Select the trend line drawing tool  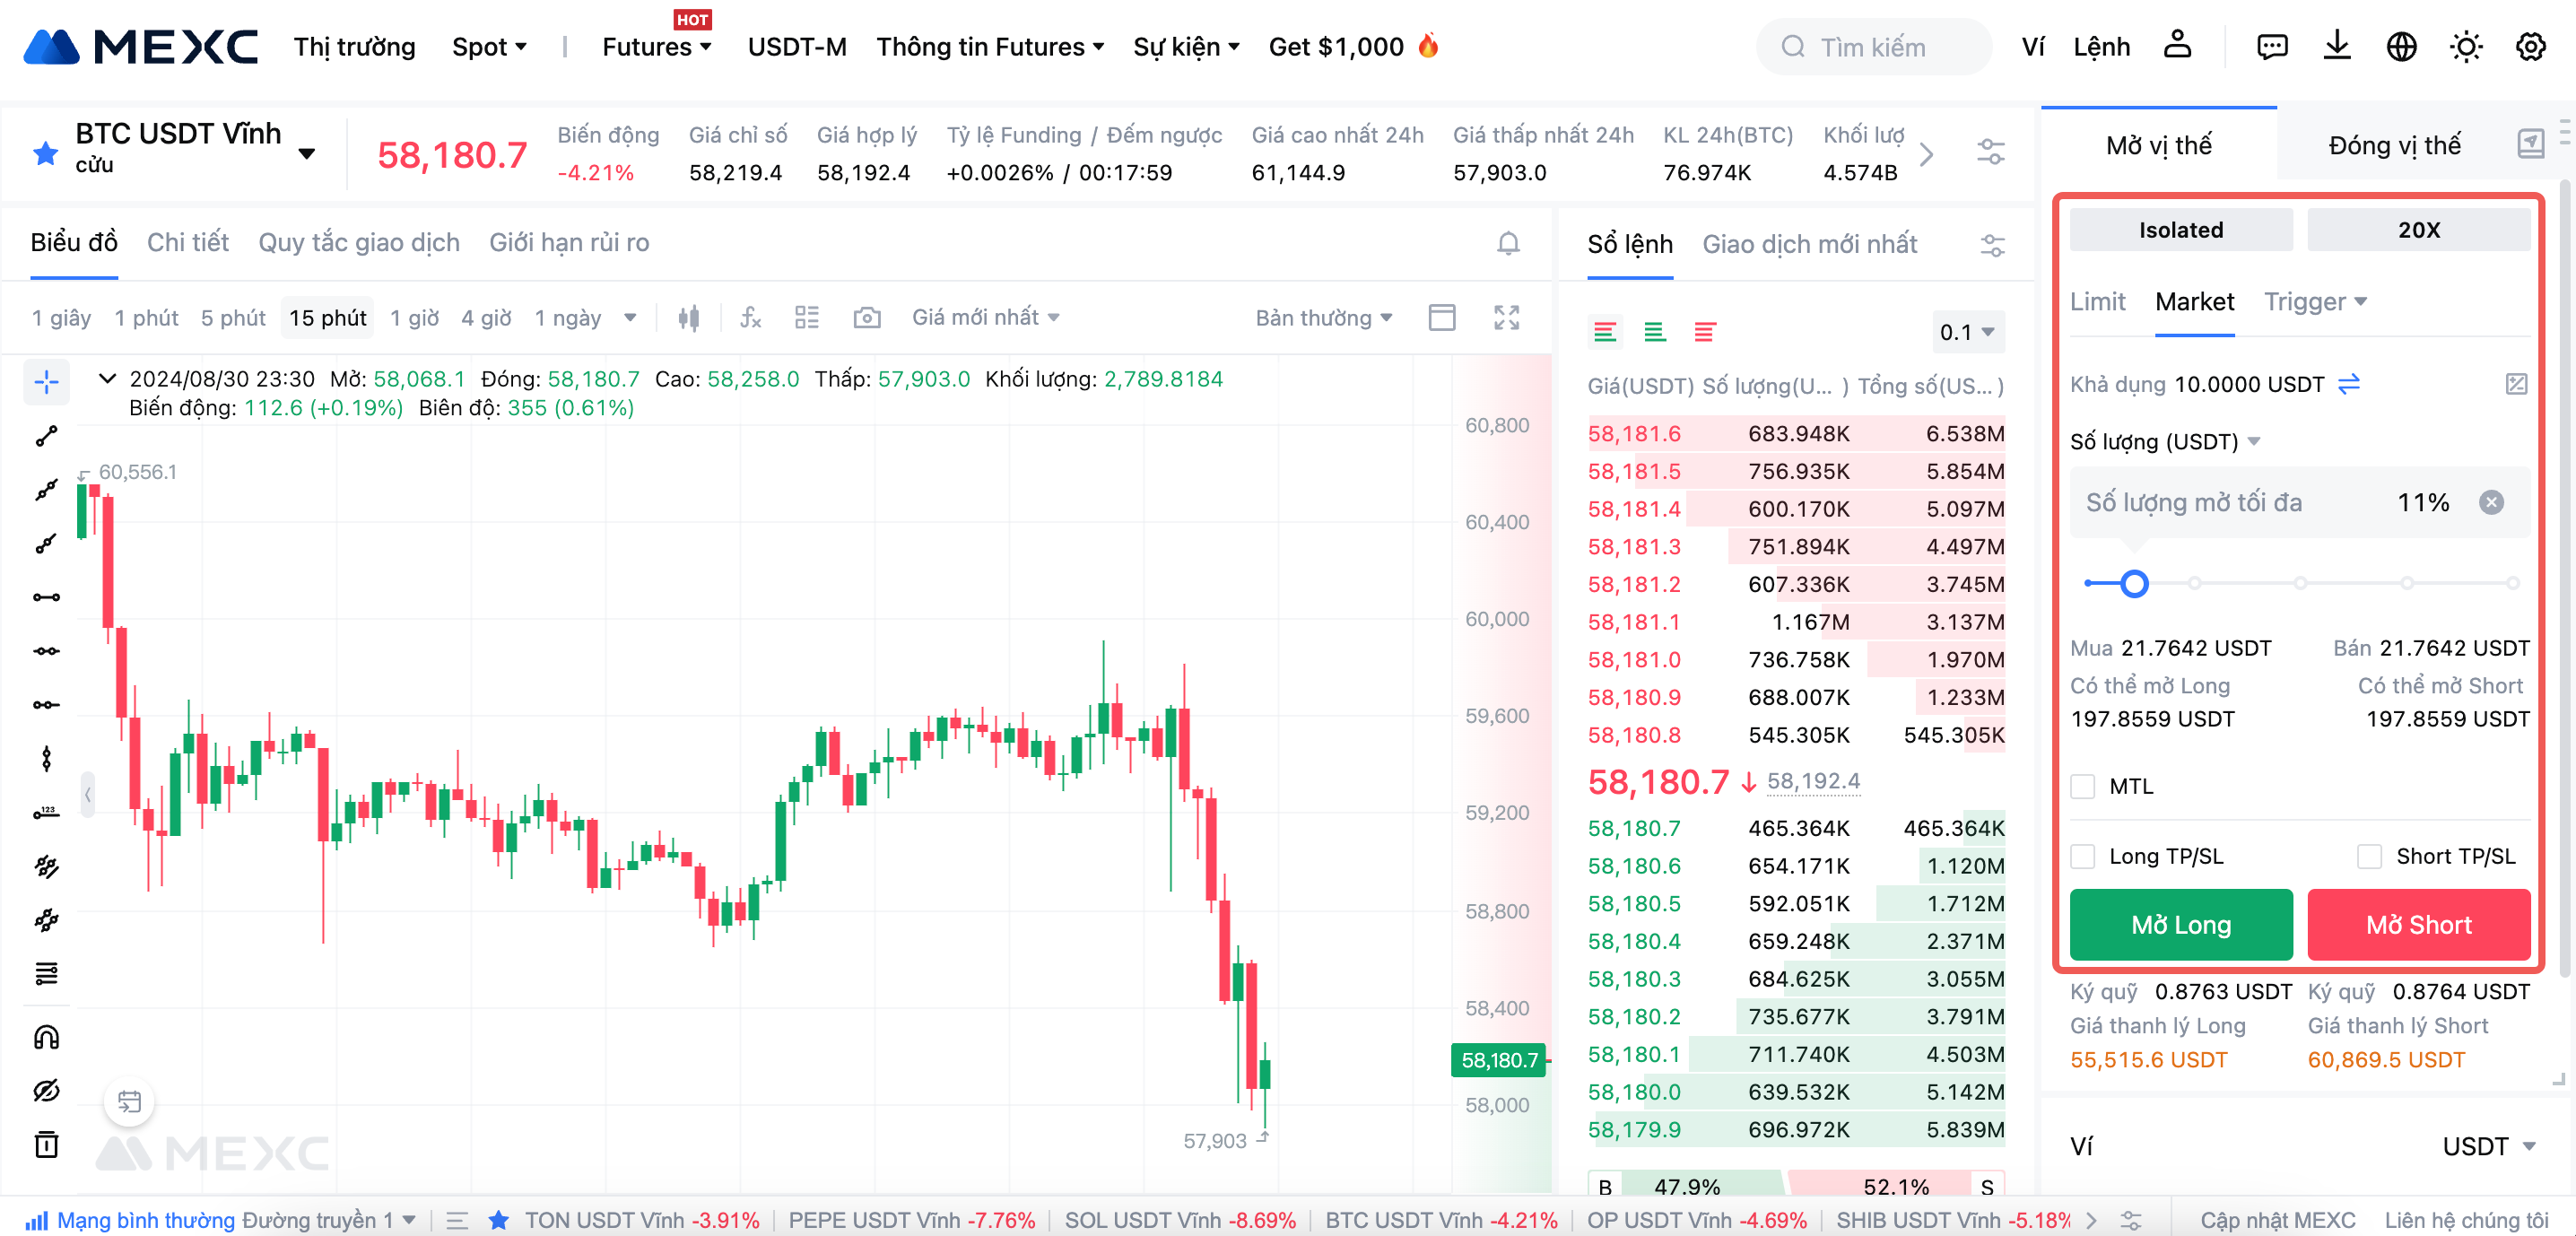coord(46,436)
